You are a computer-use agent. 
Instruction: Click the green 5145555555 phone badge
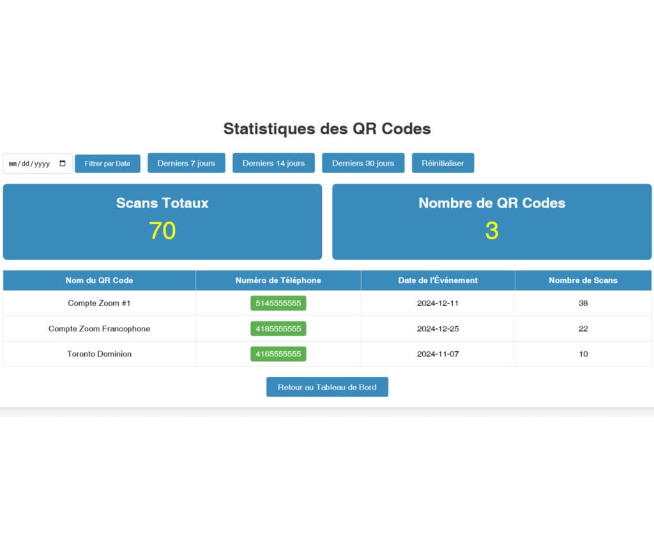click(278, 303)
